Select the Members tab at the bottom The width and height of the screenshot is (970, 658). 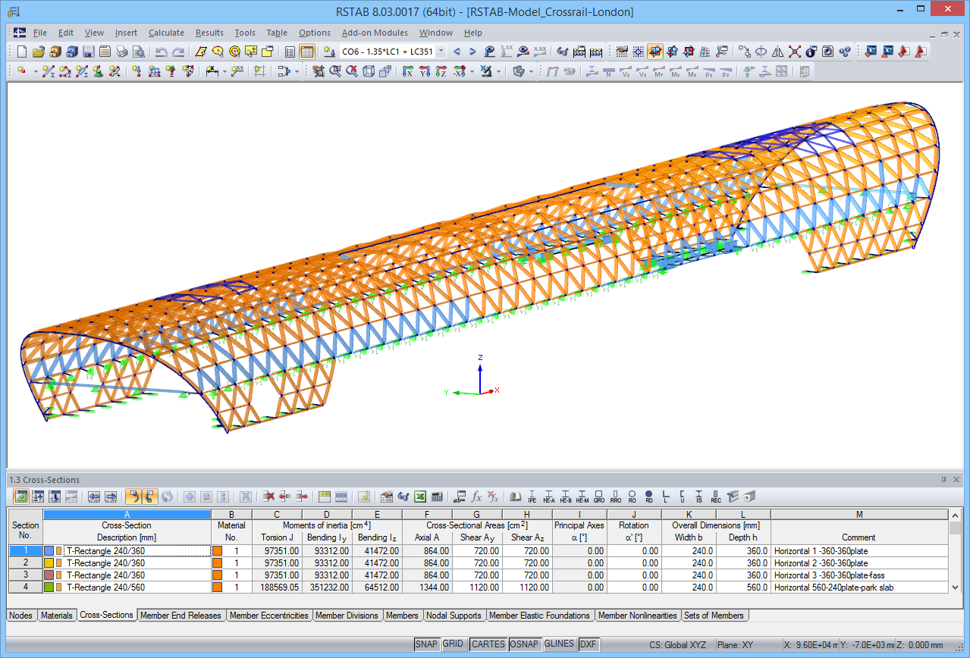[x=403, y=615]
